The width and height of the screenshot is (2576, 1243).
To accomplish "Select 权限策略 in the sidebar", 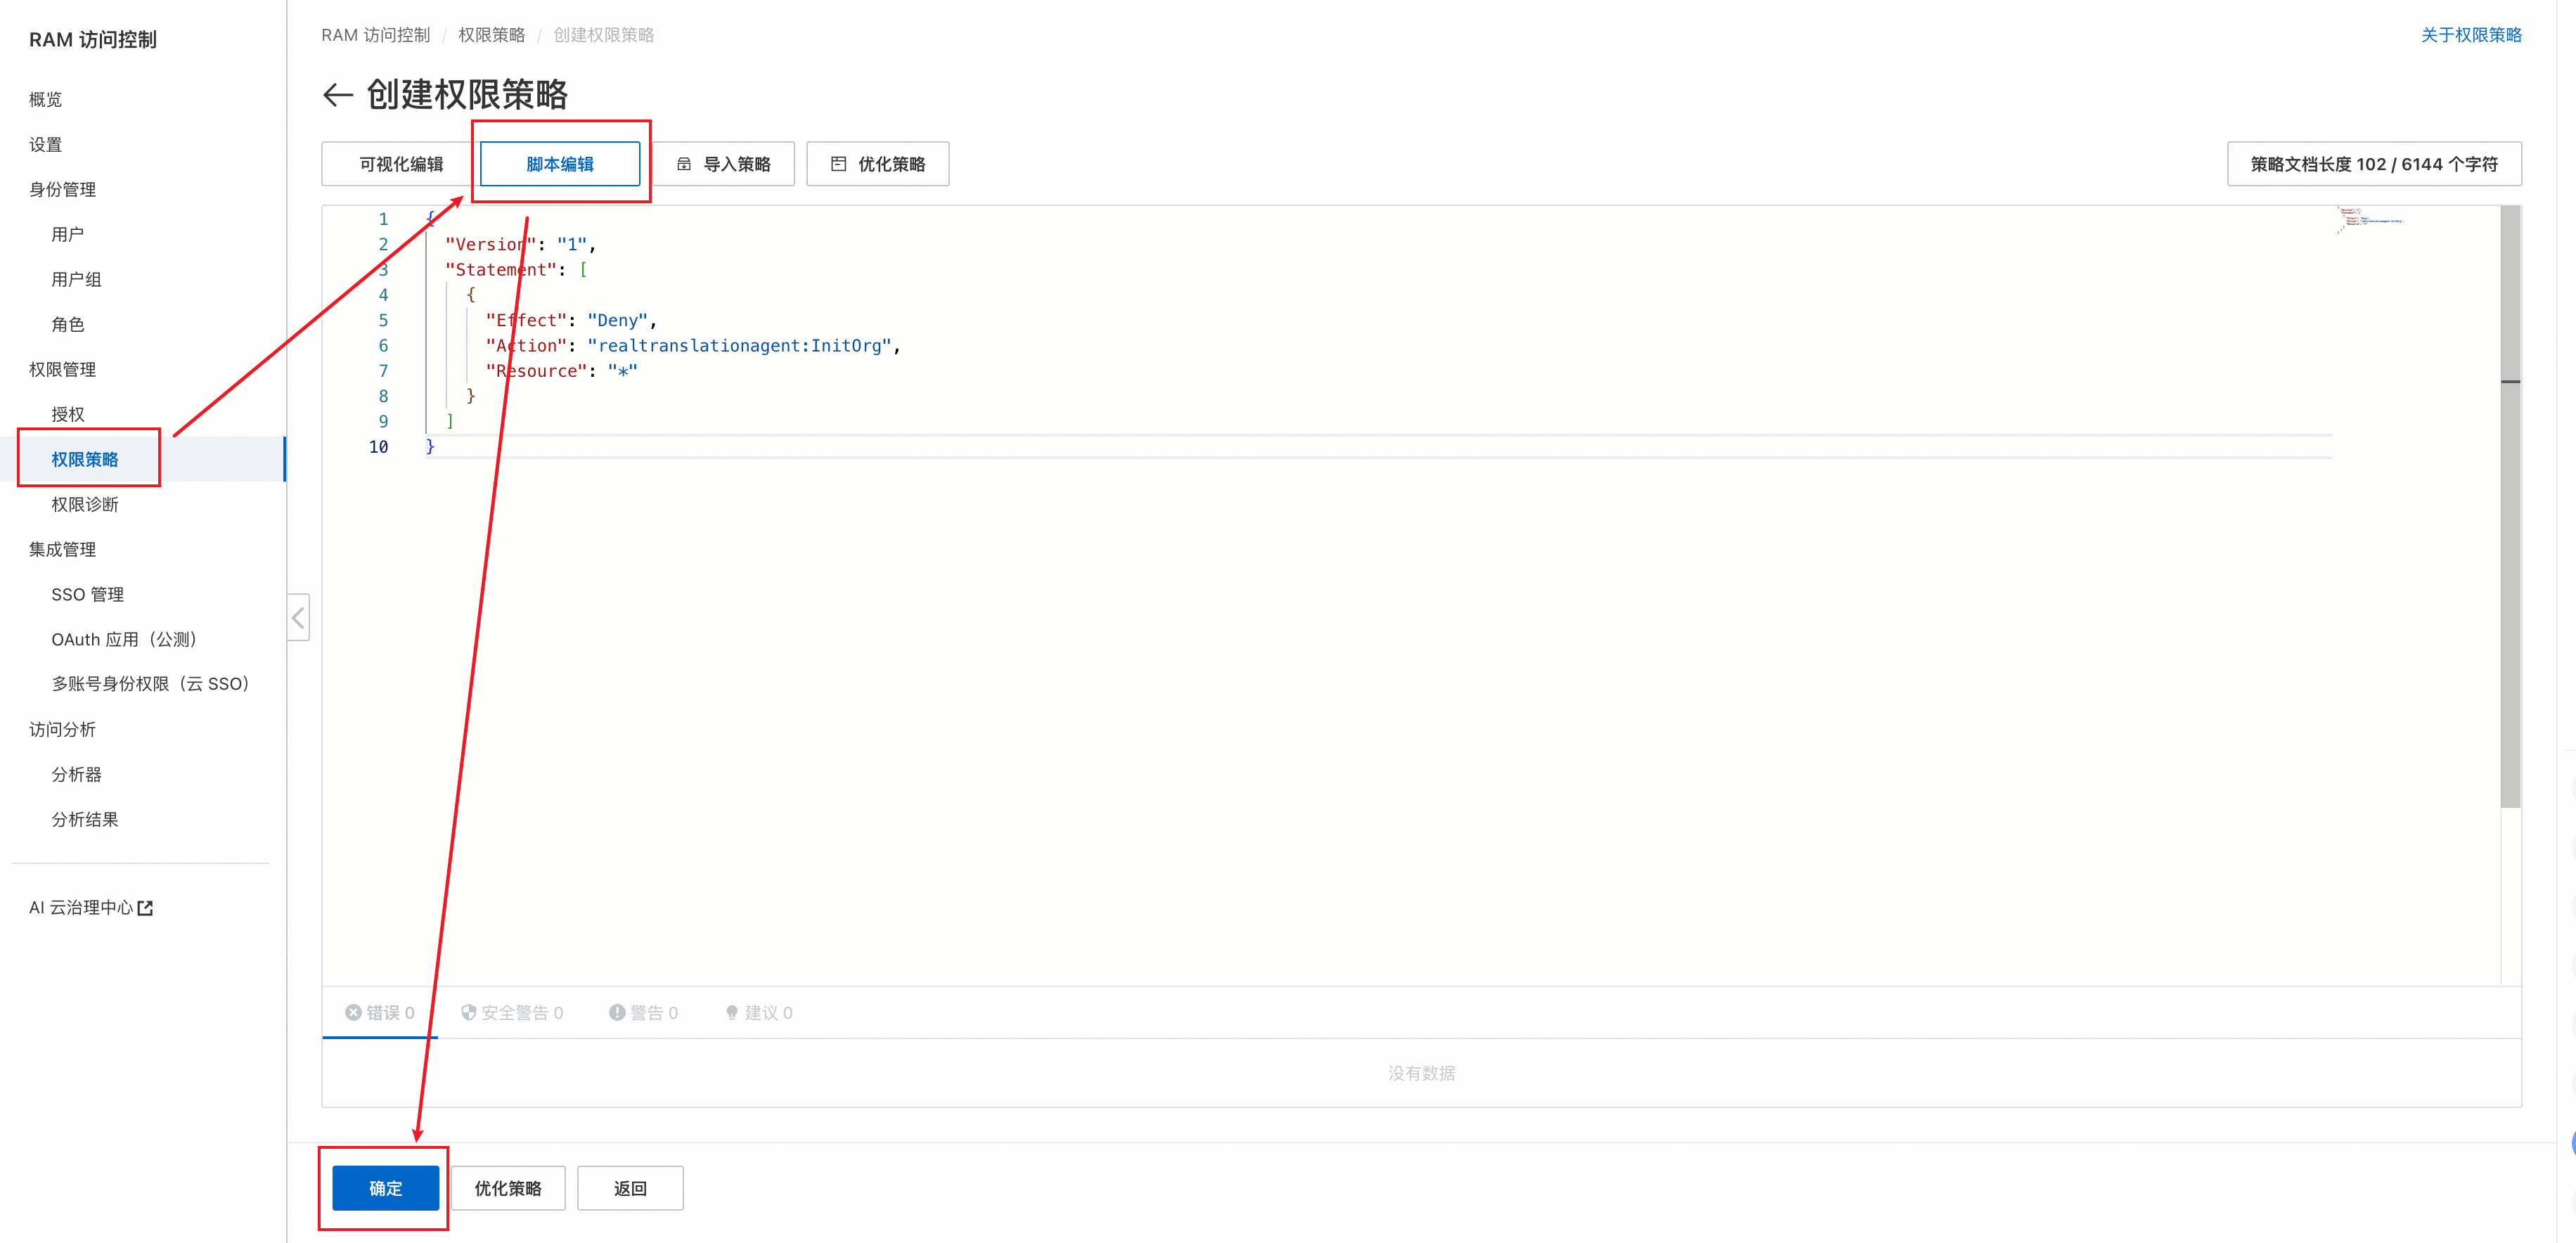I will (85, 459).
